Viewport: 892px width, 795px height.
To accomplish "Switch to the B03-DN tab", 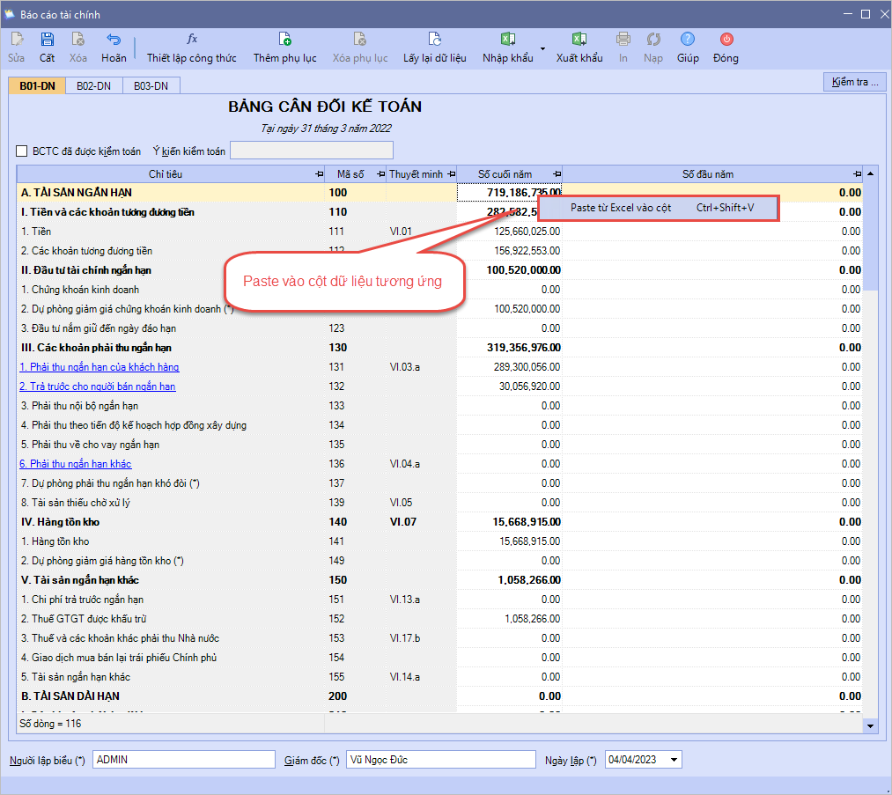I will tap(151, 85).
